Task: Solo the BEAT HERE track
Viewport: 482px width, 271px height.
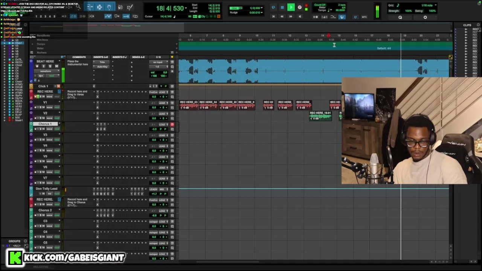Action: coord(50,66)
